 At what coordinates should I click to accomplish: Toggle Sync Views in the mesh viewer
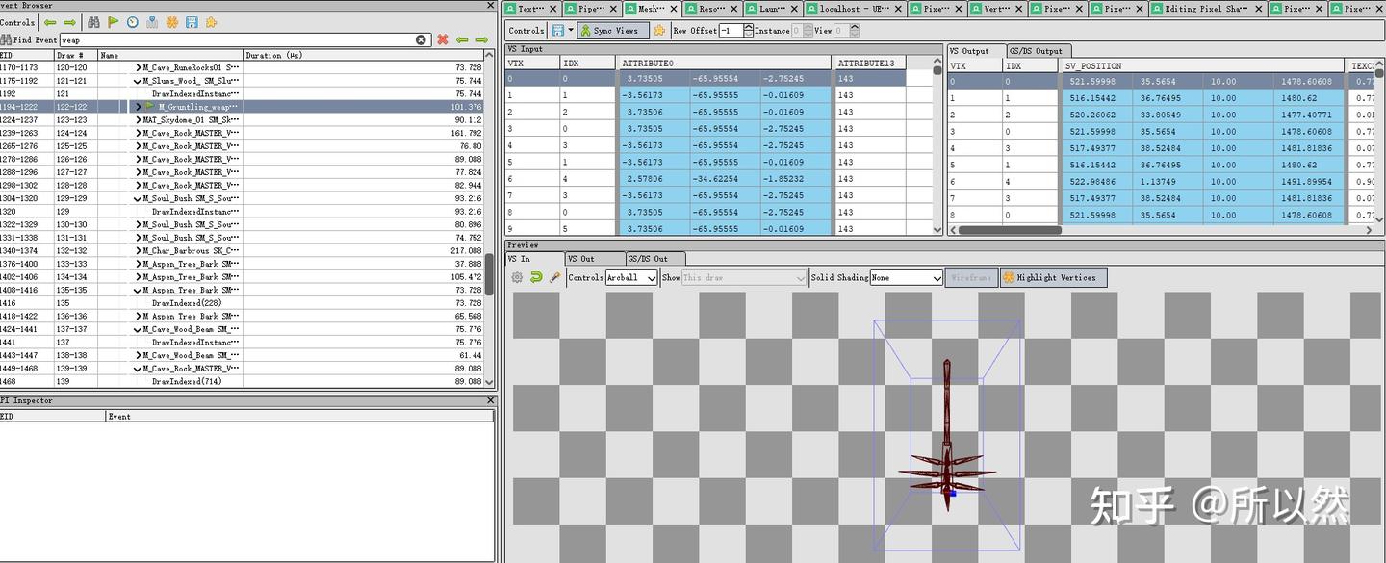(x=613, y=30)
